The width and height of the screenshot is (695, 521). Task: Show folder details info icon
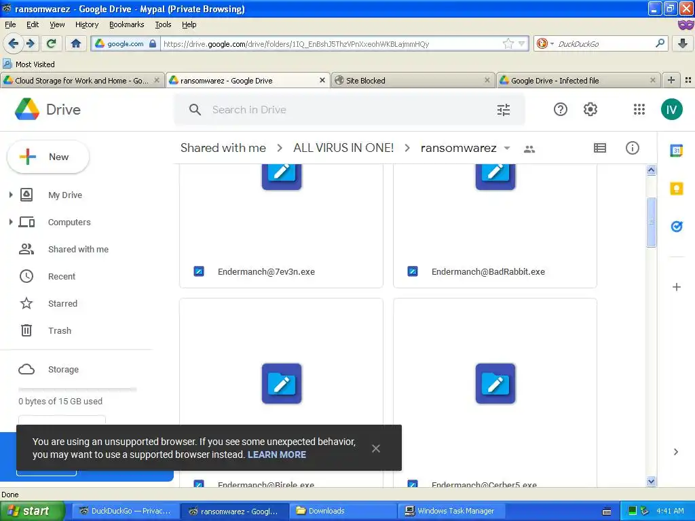(x=632, y=148)
